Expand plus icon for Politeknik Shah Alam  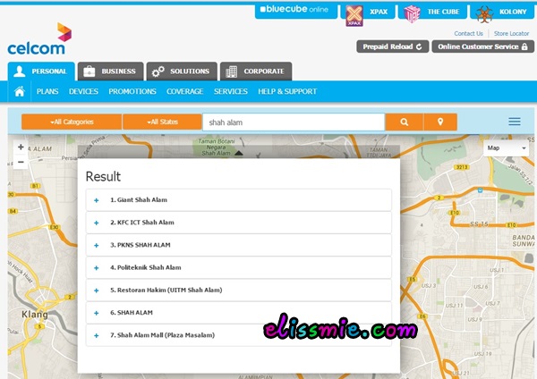tap(97, 268)
